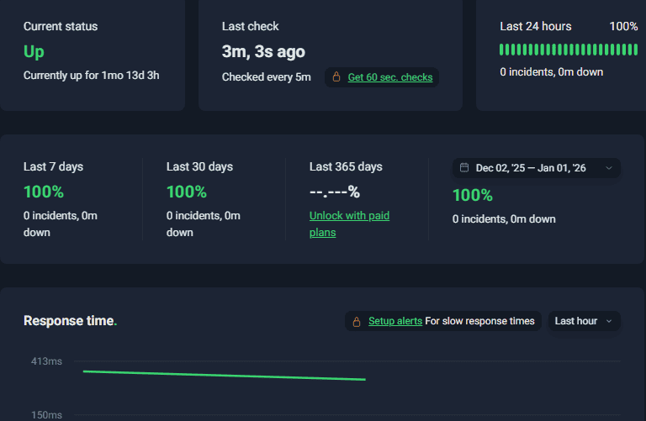
Task: Click lock icon beside Setup alerts
Action: (x=357, y=321)
